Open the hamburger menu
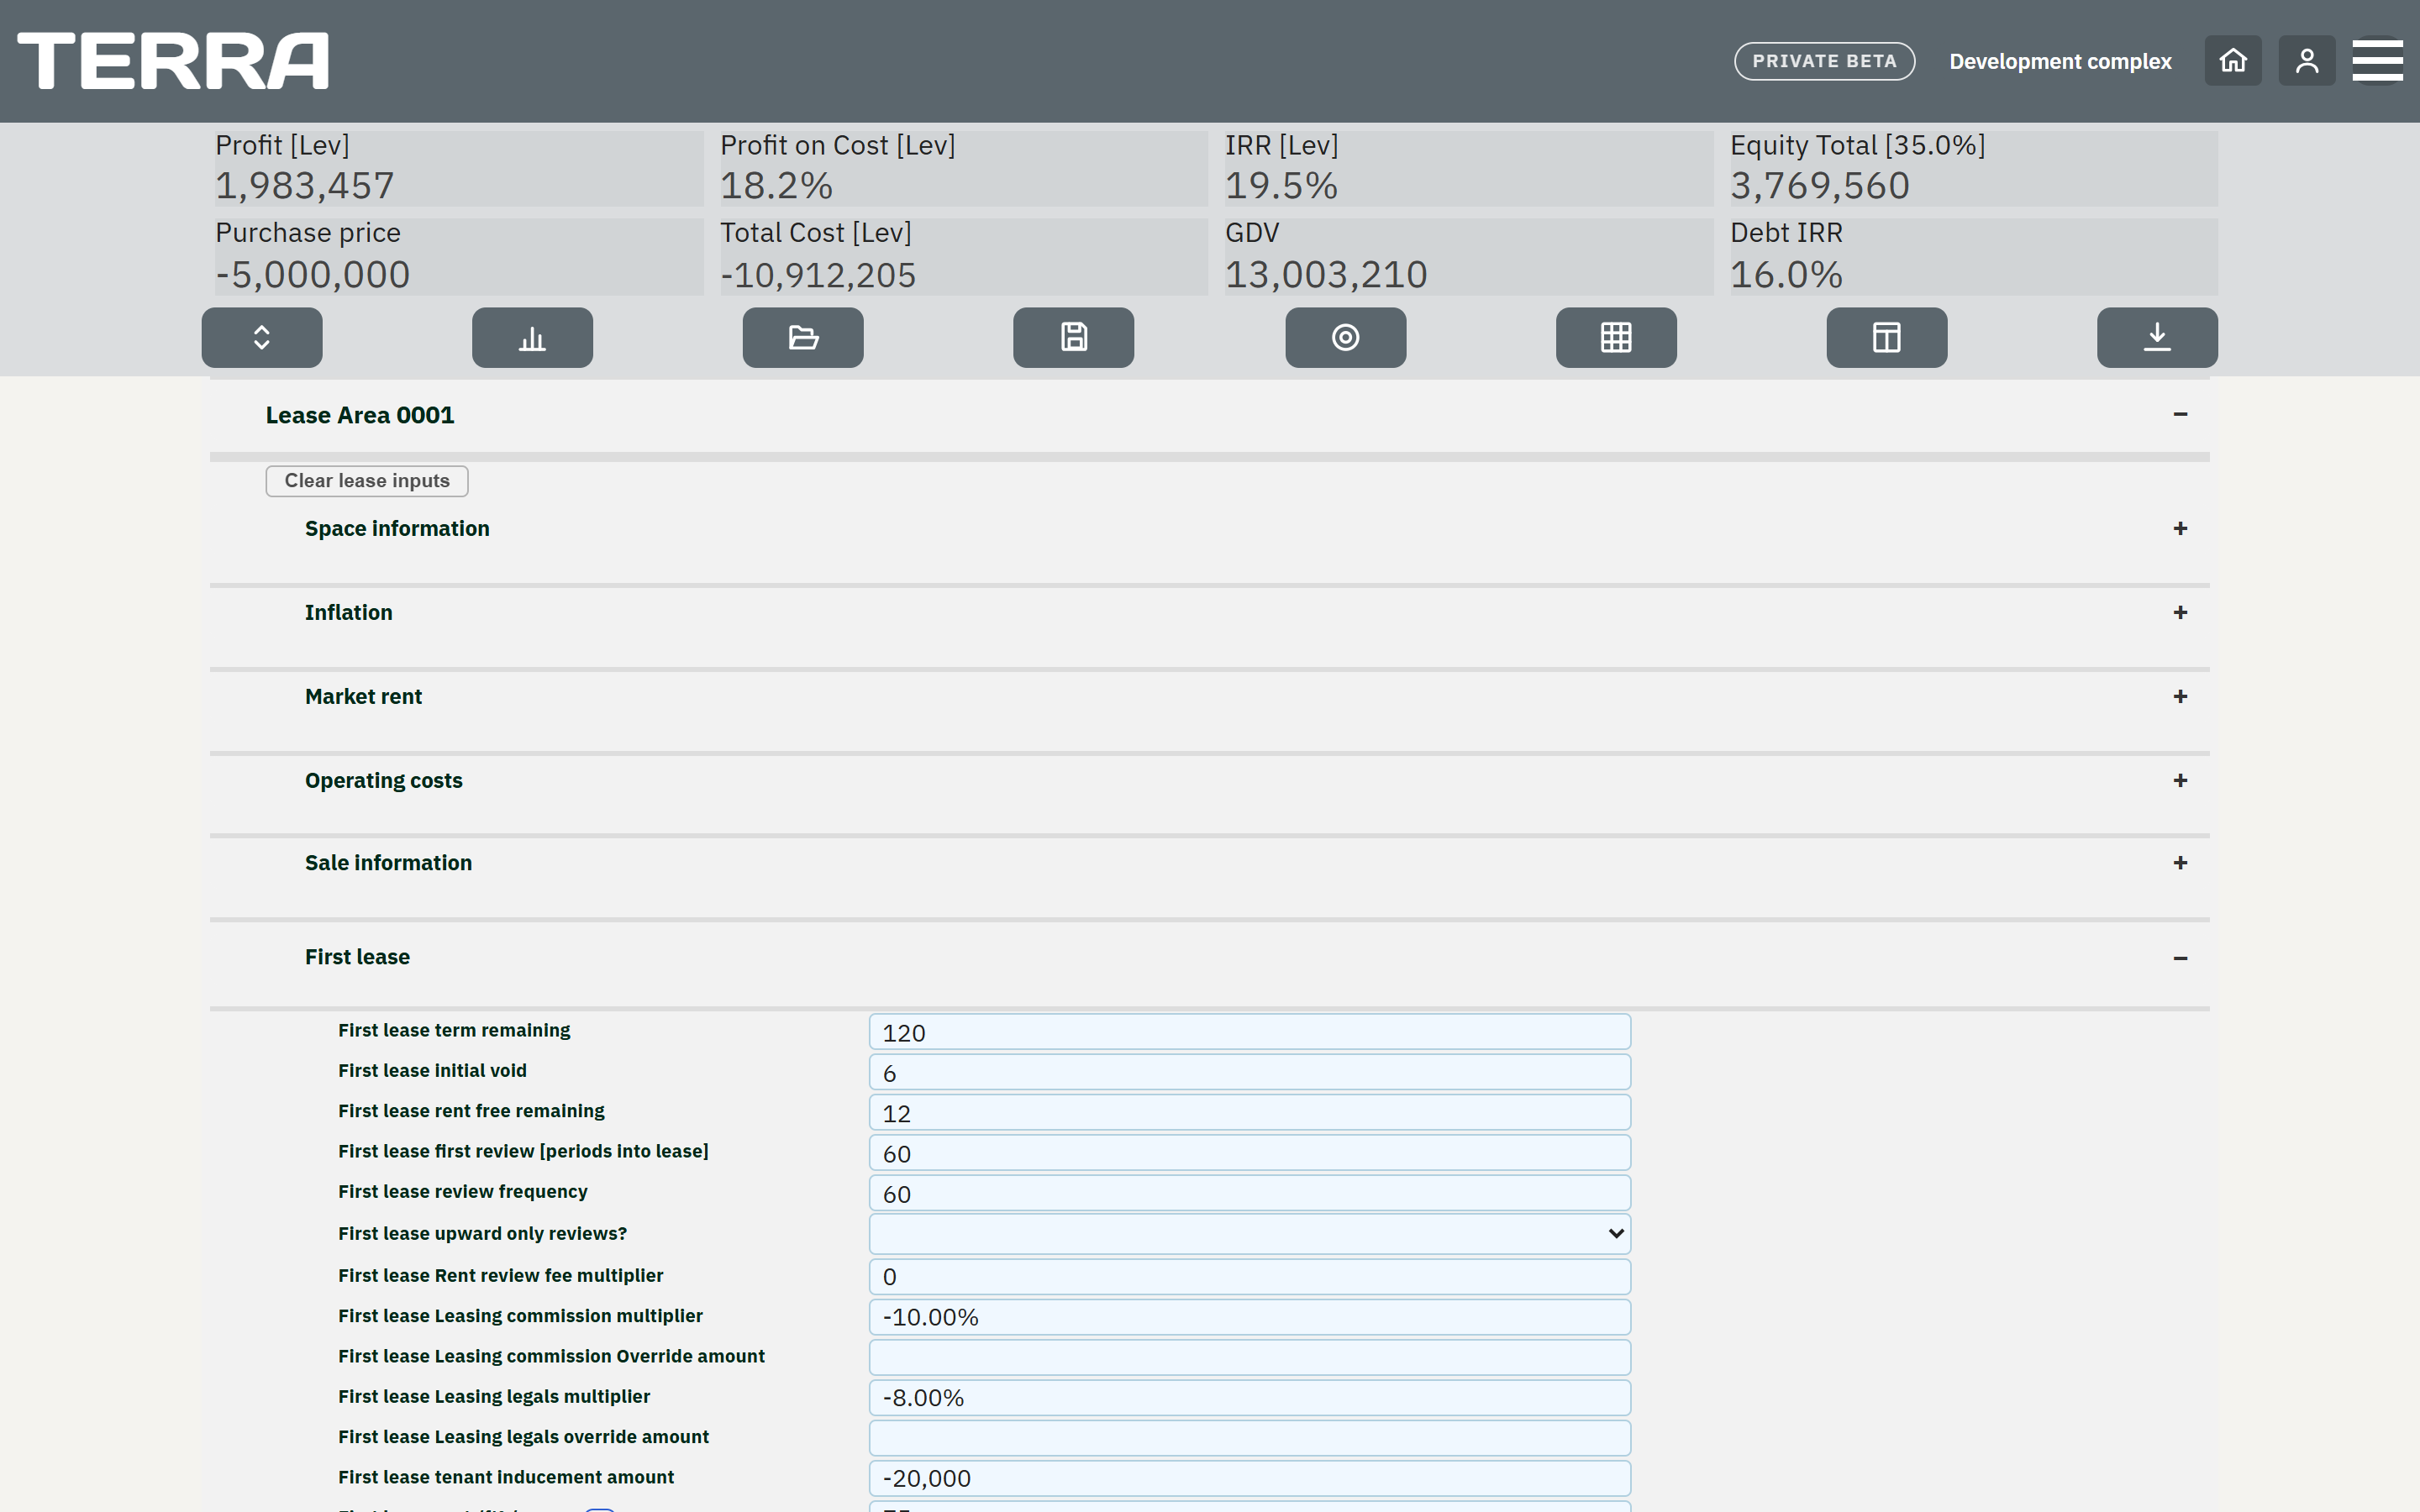The height and width of the screenshot is (1512, 2420). click(x=2378, y=61)
